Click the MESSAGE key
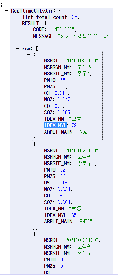The height and width of the screenshot is (275, 118). (43, 36)
